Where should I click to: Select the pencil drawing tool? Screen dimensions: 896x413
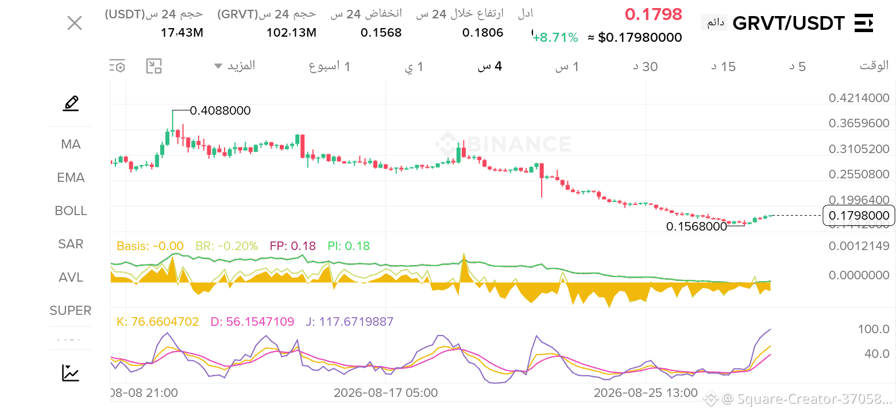tap(71, 103)
